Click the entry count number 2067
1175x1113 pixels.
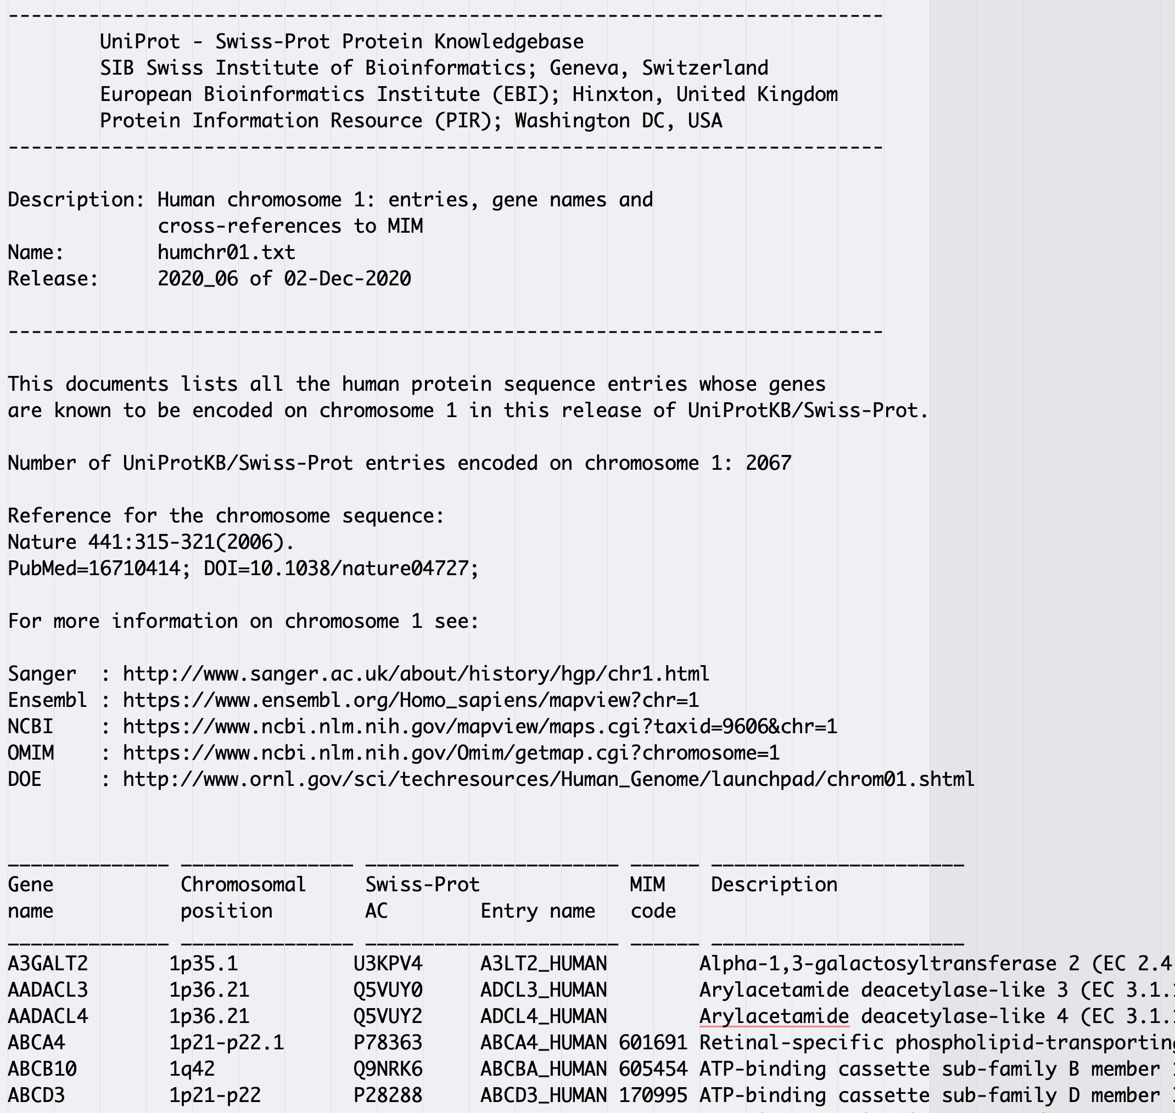click(769, 463)
